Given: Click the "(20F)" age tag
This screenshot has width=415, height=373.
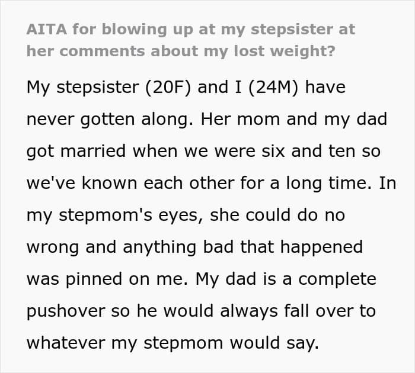Looking at the screenshot, I should [155, 89].
